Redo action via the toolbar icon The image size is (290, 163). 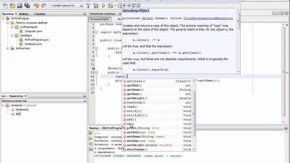(x=43, y=6)
